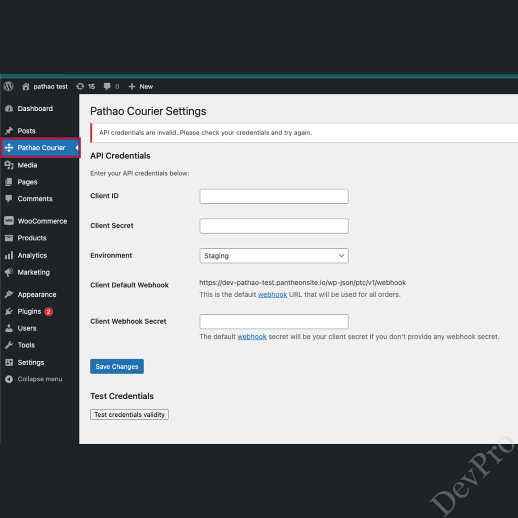
Task: Open the Environment dropdown showing Staging
Action: [274, 255]
